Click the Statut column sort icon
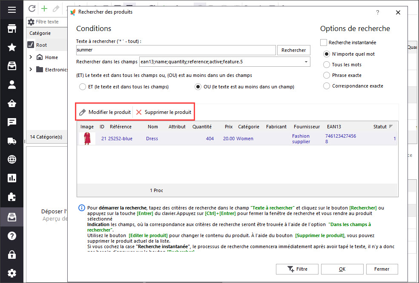 (x=390, y=127)
